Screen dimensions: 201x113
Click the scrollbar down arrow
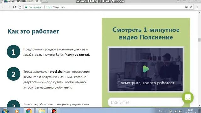point(199,106)
